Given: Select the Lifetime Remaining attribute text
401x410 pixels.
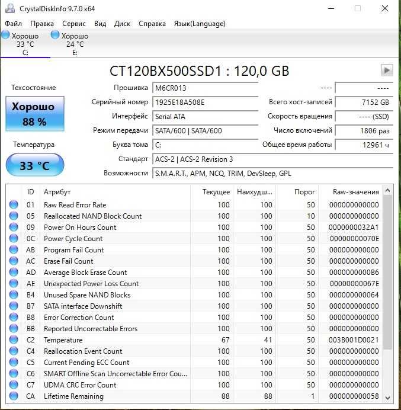Looking at the screenshot, I should tap(73, 396).
